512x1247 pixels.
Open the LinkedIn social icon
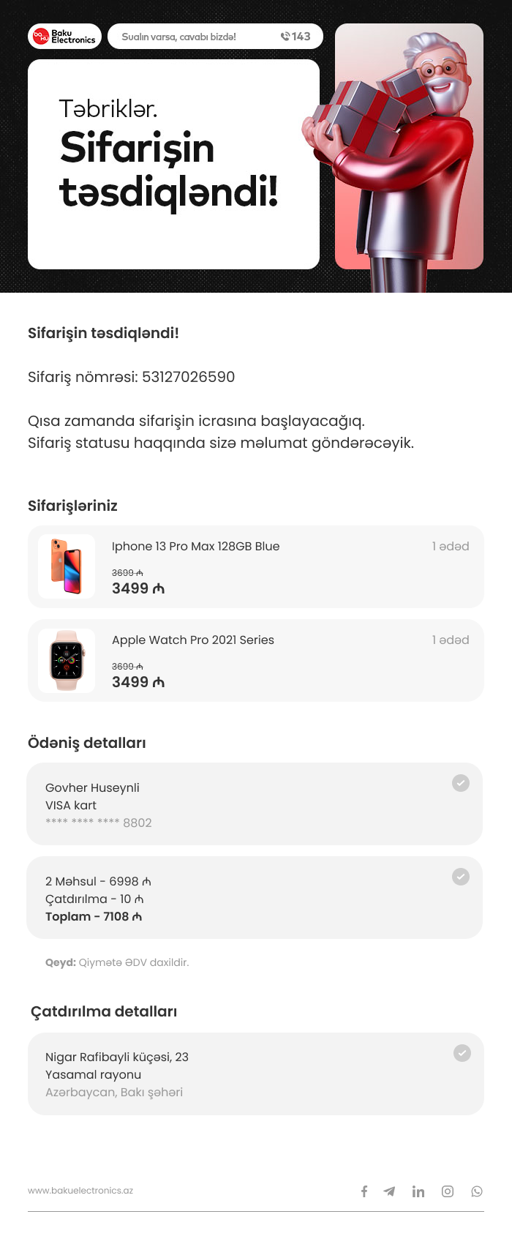[x=418, y=1191]
